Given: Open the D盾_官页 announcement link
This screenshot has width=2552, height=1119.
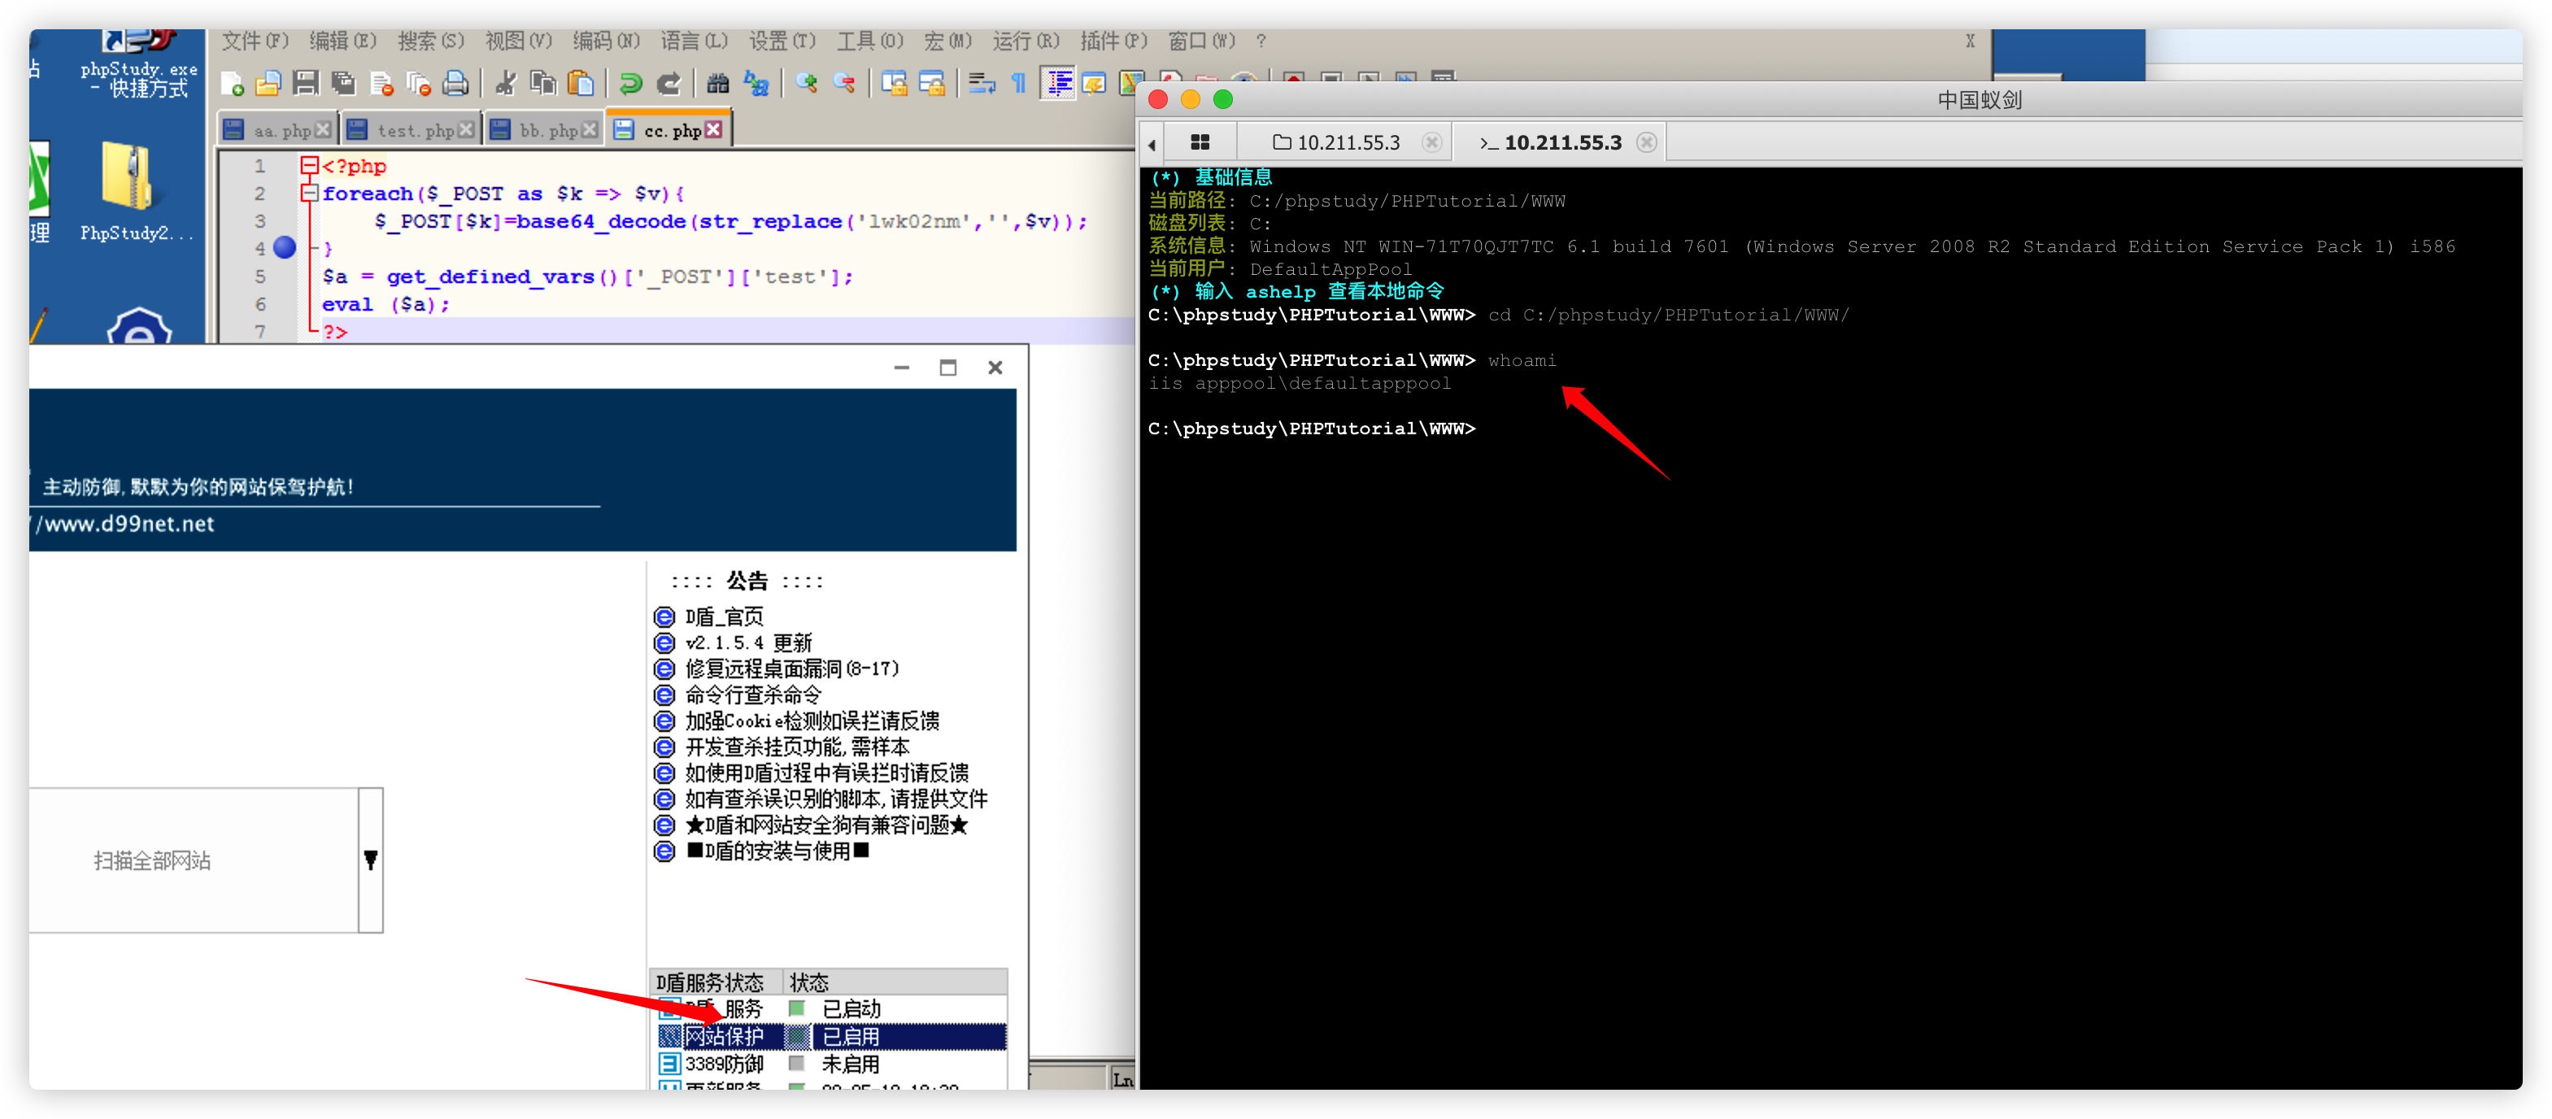Looking at the screenshot, I should (x=724, y=617).
